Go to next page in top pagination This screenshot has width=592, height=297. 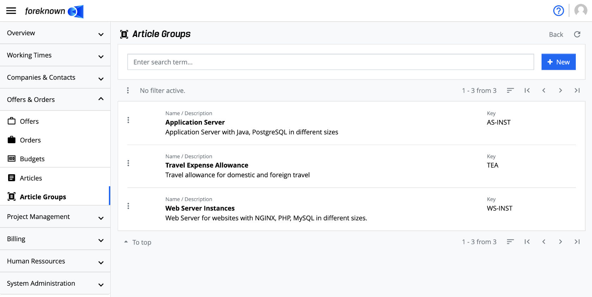(560, 91)
